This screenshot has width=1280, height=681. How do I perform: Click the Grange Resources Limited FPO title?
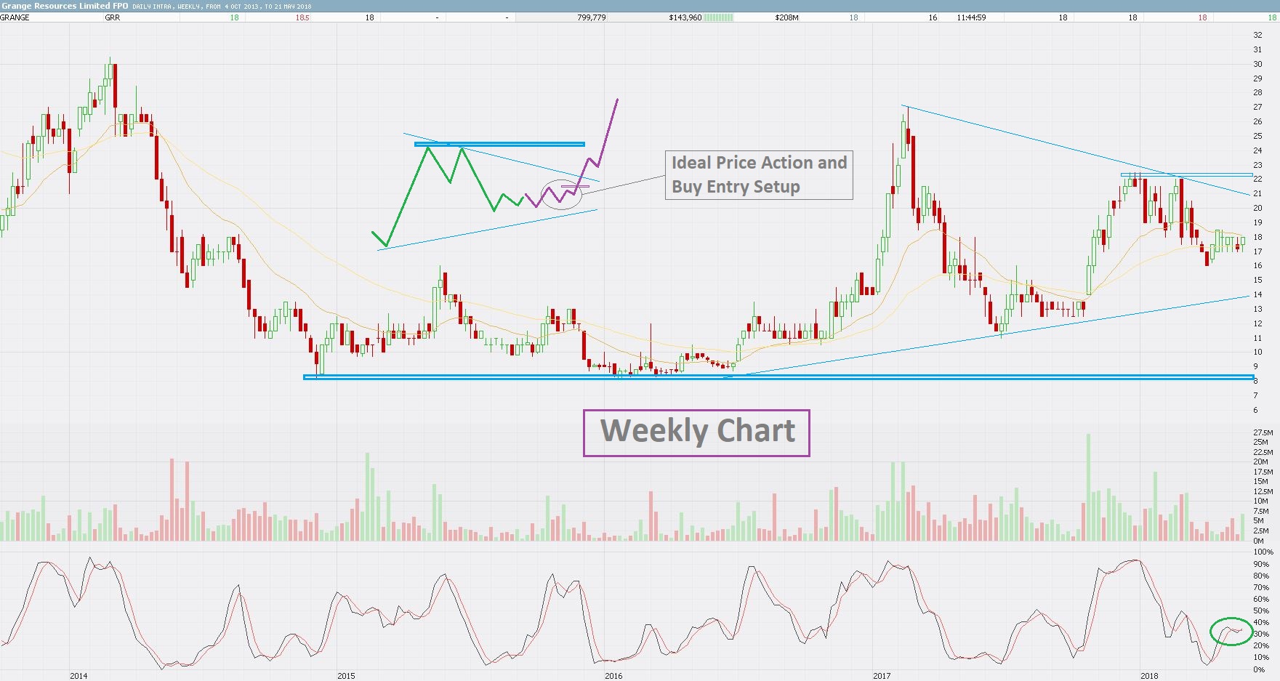coord(65,6)
